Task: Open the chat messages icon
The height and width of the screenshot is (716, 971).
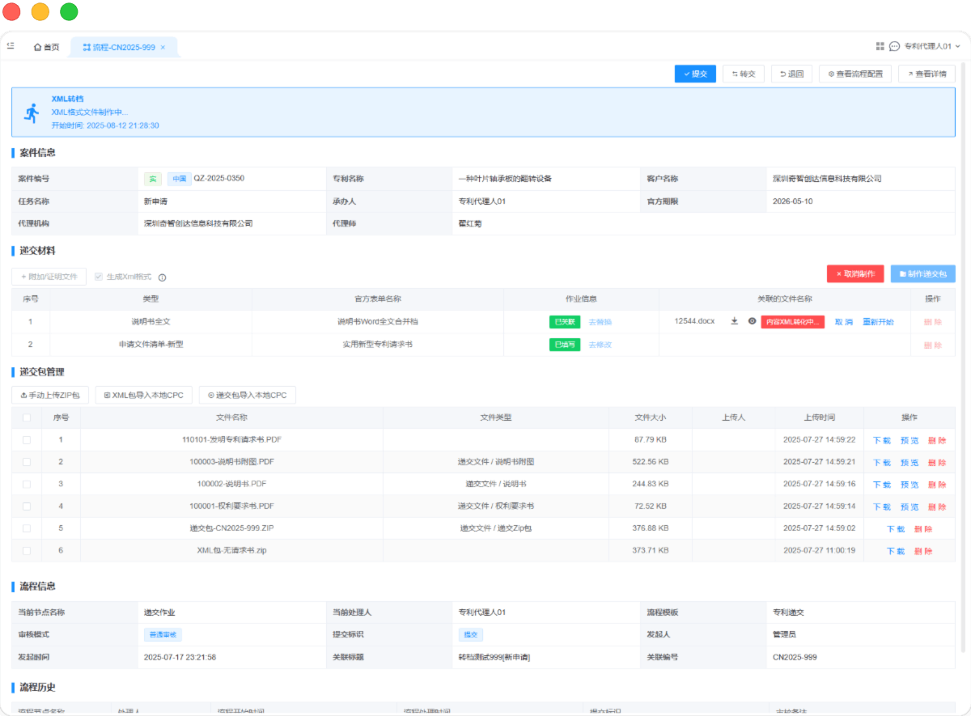Action: (894, 47)
